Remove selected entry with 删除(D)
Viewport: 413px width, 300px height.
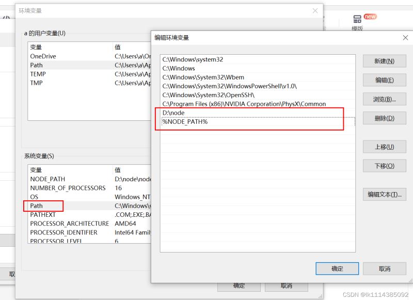coord(384,118)
